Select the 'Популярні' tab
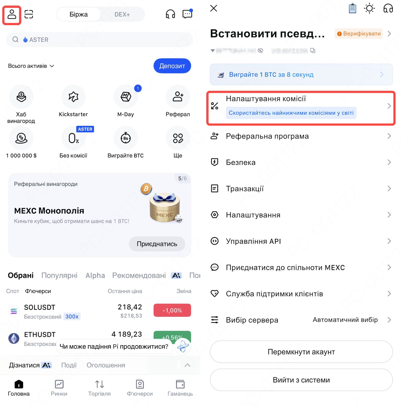This screenshot has height=405, width=401. click(x=59, y=275)
